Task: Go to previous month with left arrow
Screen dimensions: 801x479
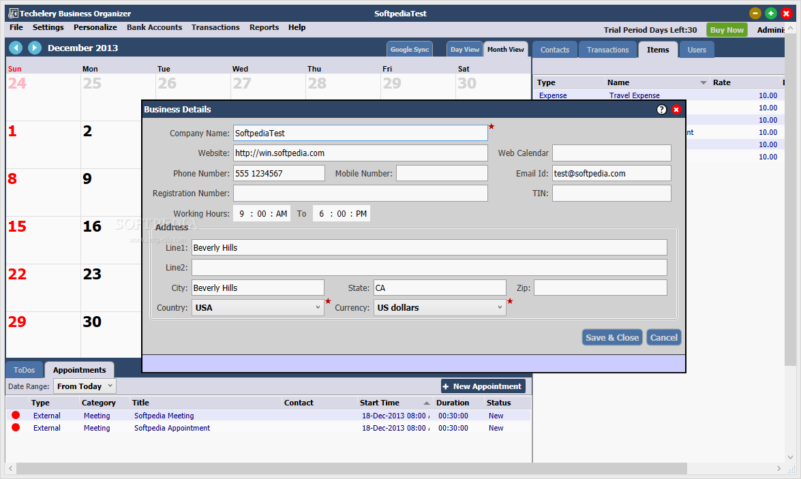Action: click(16, 48)
